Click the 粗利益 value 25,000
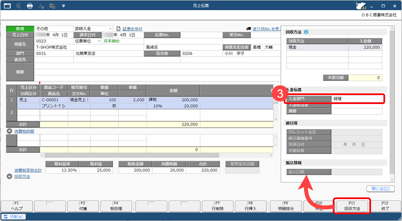Image resolution: width=402 pixels, height=221 pixels. tap(96, 170)
